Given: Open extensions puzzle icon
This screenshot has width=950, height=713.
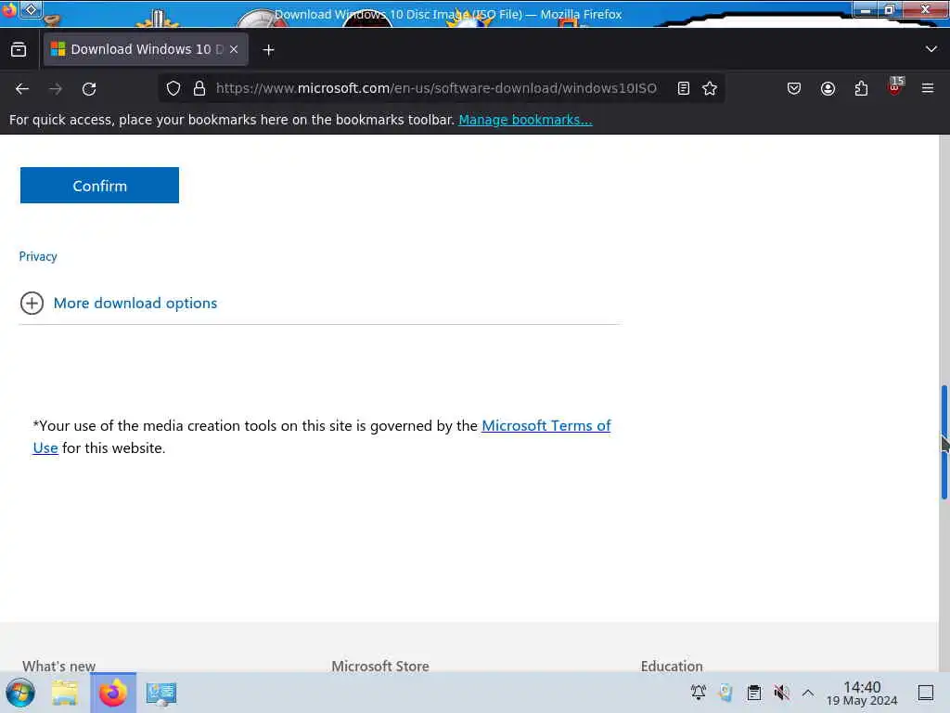Looking at the screenshot, I should (861, 88).
